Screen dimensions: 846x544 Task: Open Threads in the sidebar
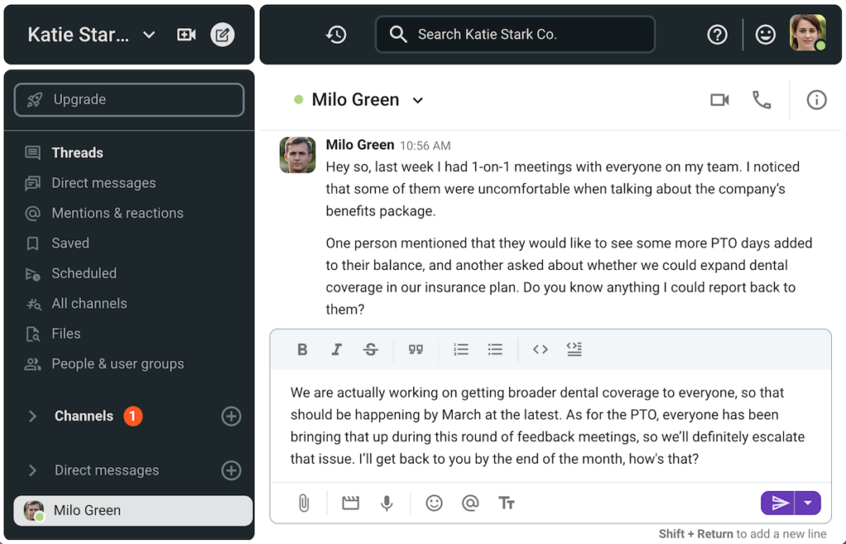(x=77, y=153)
